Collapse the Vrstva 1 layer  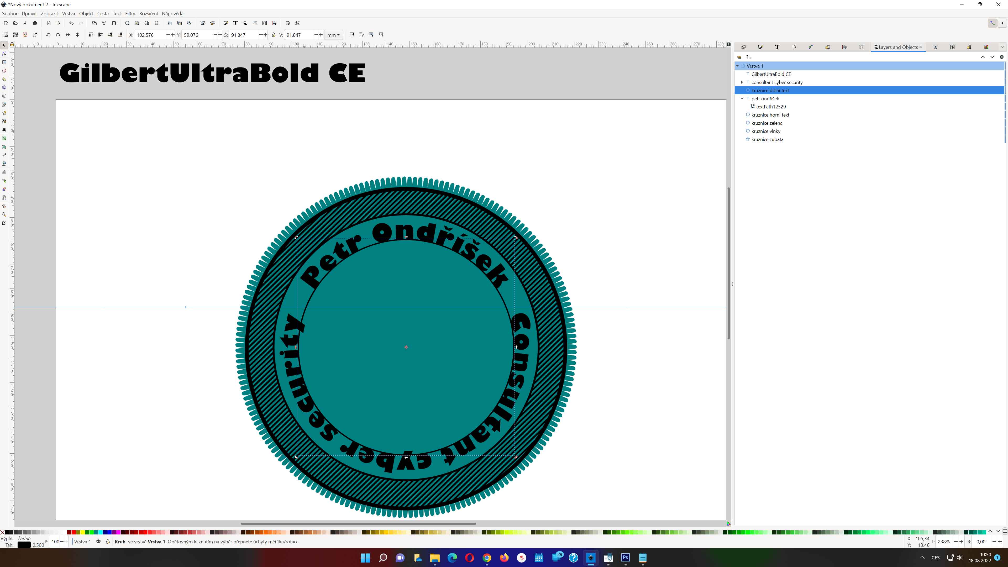(x=737, y=66)
